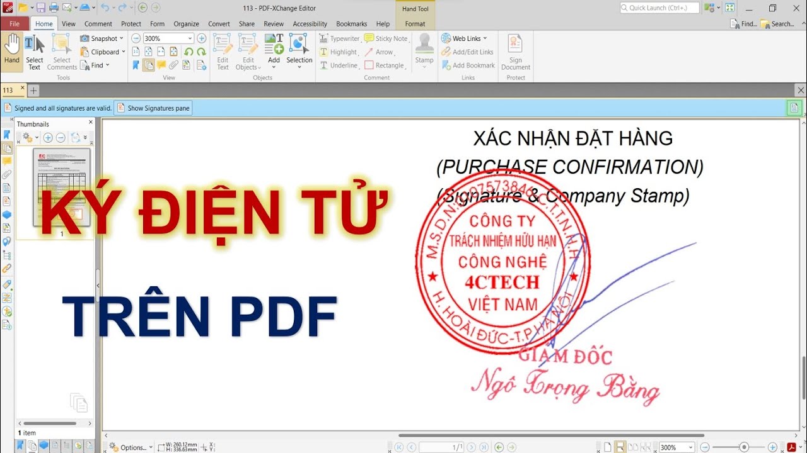The height and width of the screenshot is (453, 807).
Task: Open a new document tab with plus button
Action: click(x=33, y=91)
